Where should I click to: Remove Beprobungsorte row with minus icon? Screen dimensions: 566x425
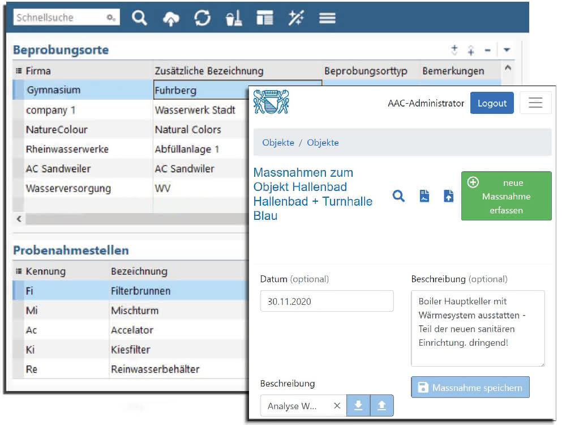(488, 50)
